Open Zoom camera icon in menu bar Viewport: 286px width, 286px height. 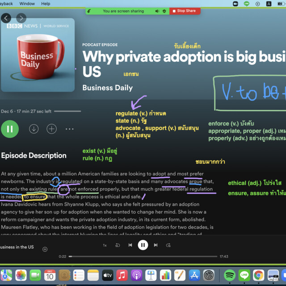(236, 4)
